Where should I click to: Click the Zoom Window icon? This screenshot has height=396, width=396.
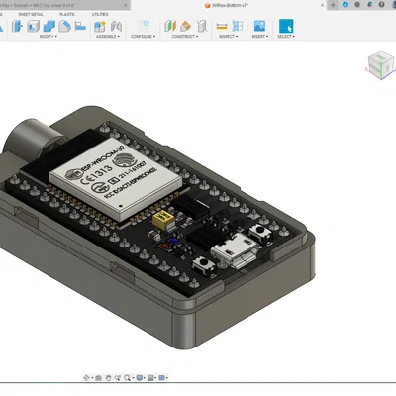pyautogui.click(x=118, y=378)
